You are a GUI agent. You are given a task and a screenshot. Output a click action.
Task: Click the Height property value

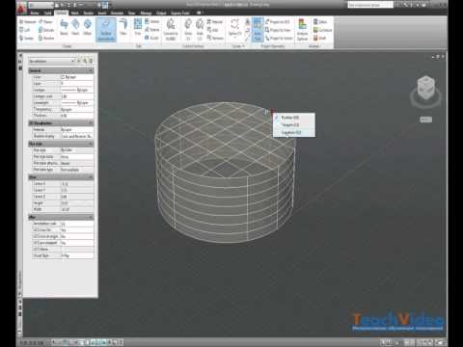(x=77, y=203)
